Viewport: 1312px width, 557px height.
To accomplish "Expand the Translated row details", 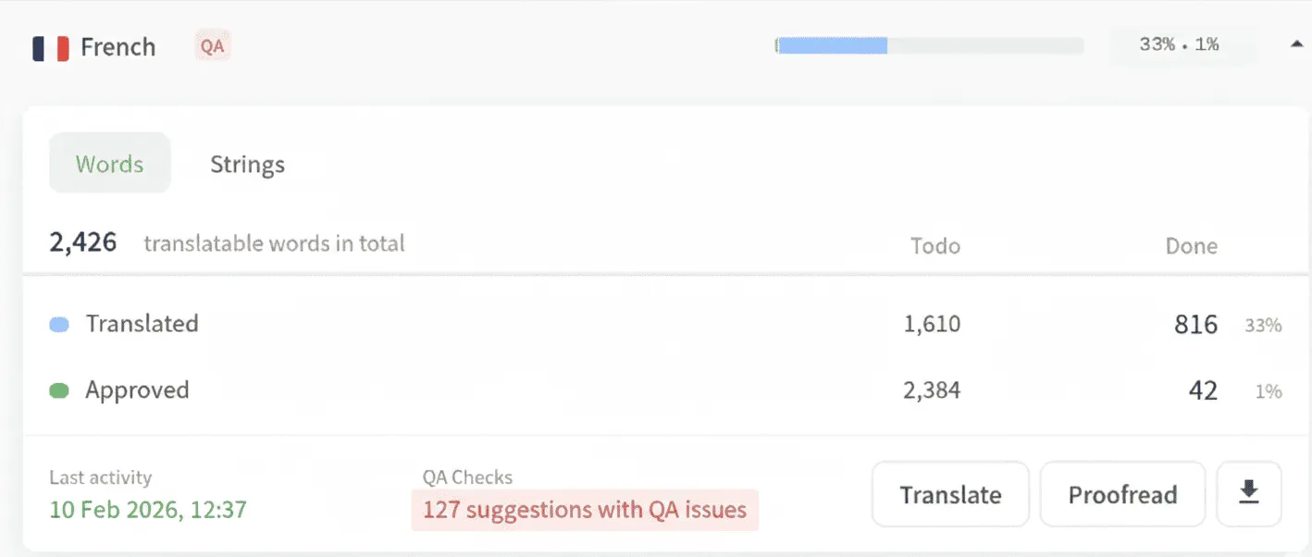I will tap(142, 323).
